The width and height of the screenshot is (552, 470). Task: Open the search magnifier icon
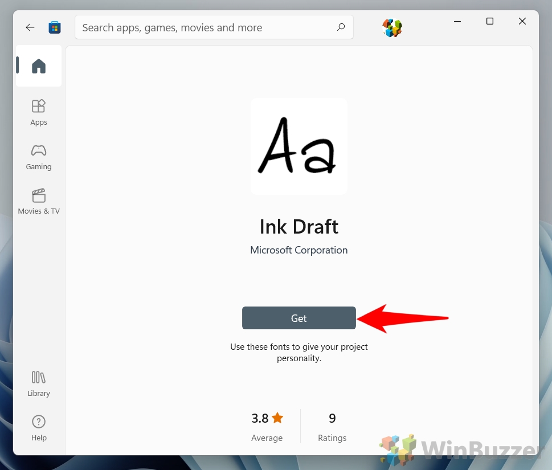[341, 27]
